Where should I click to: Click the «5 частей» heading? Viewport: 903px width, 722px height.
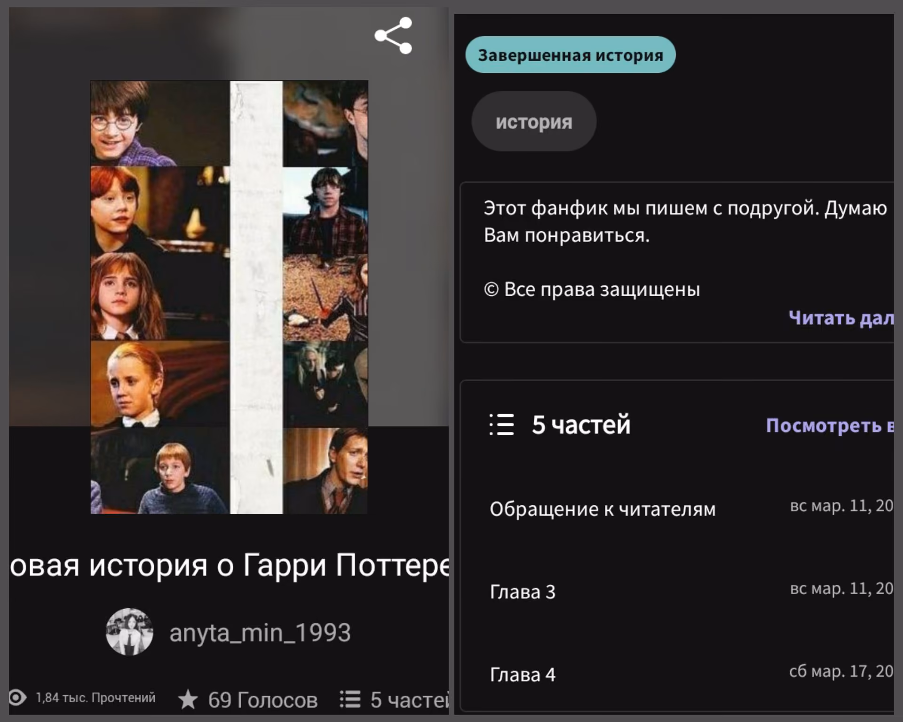point(581,424)
